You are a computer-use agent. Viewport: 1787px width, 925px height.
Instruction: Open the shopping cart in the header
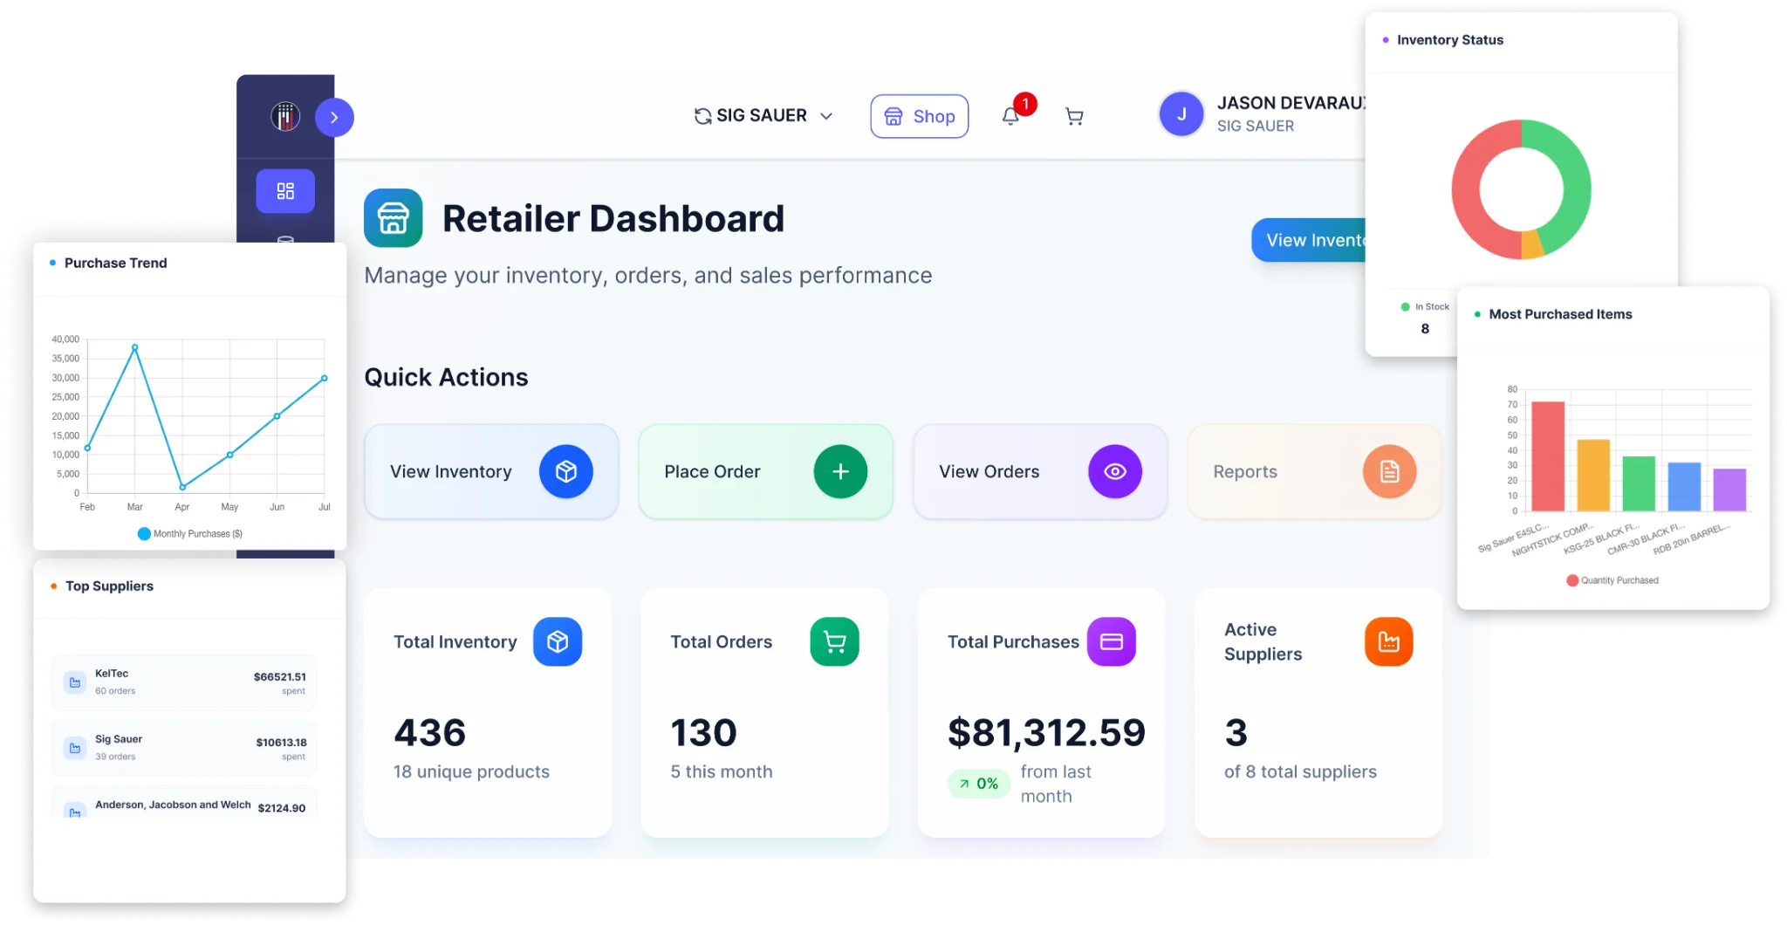(1075, 116)
